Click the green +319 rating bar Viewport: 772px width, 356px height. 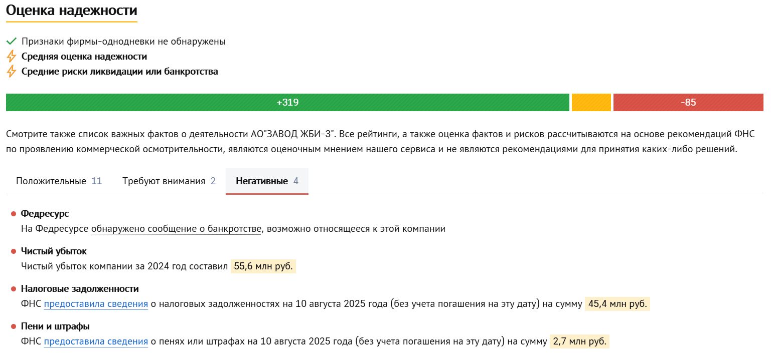pyautogui.click(x=287, y=103)
